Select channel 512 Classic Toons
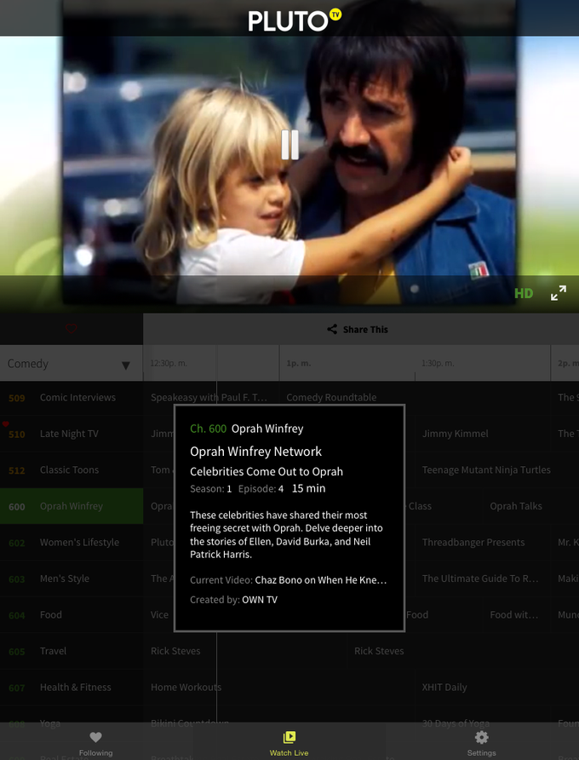579x760 pixels. 72,469
